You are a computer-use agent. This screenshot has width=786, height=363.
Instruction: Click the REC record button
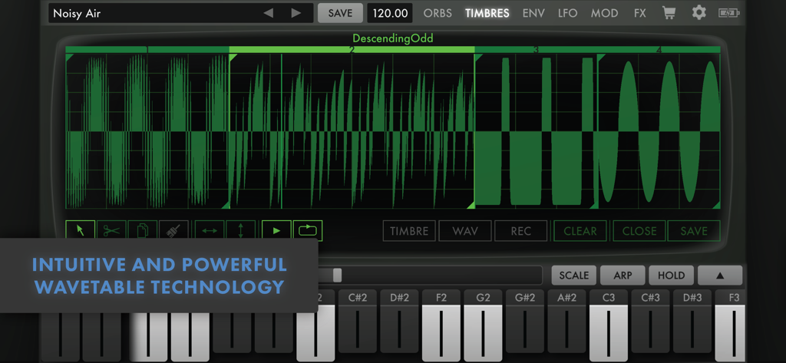521,231
